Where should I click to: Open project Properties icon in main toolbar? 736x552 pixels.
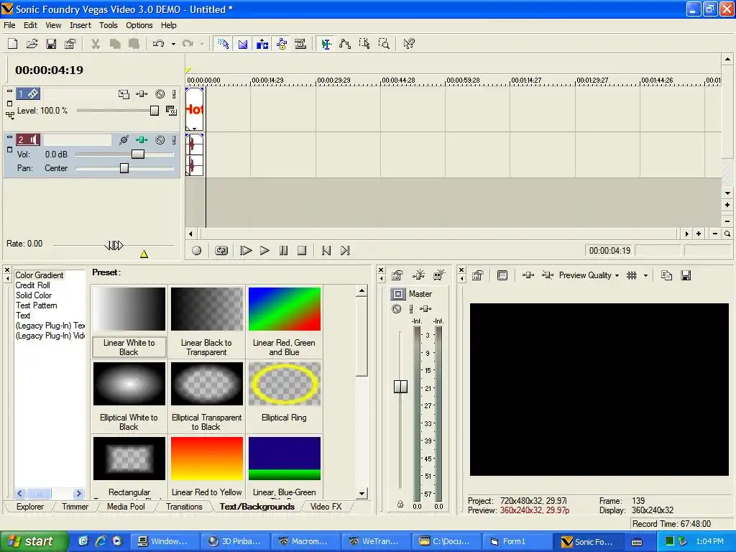tap(70, 44)
